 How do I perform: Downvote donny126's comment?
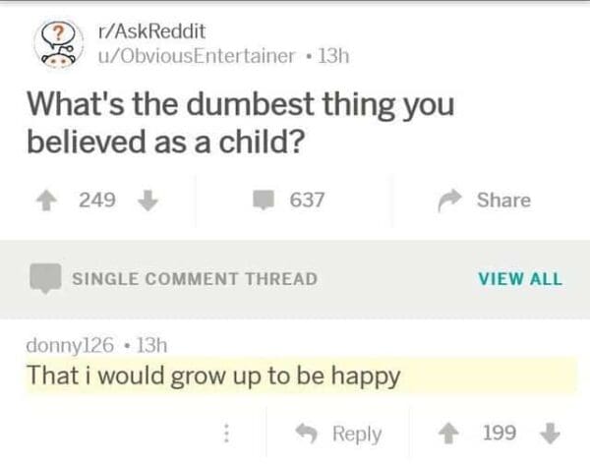(x=552, y=433)
